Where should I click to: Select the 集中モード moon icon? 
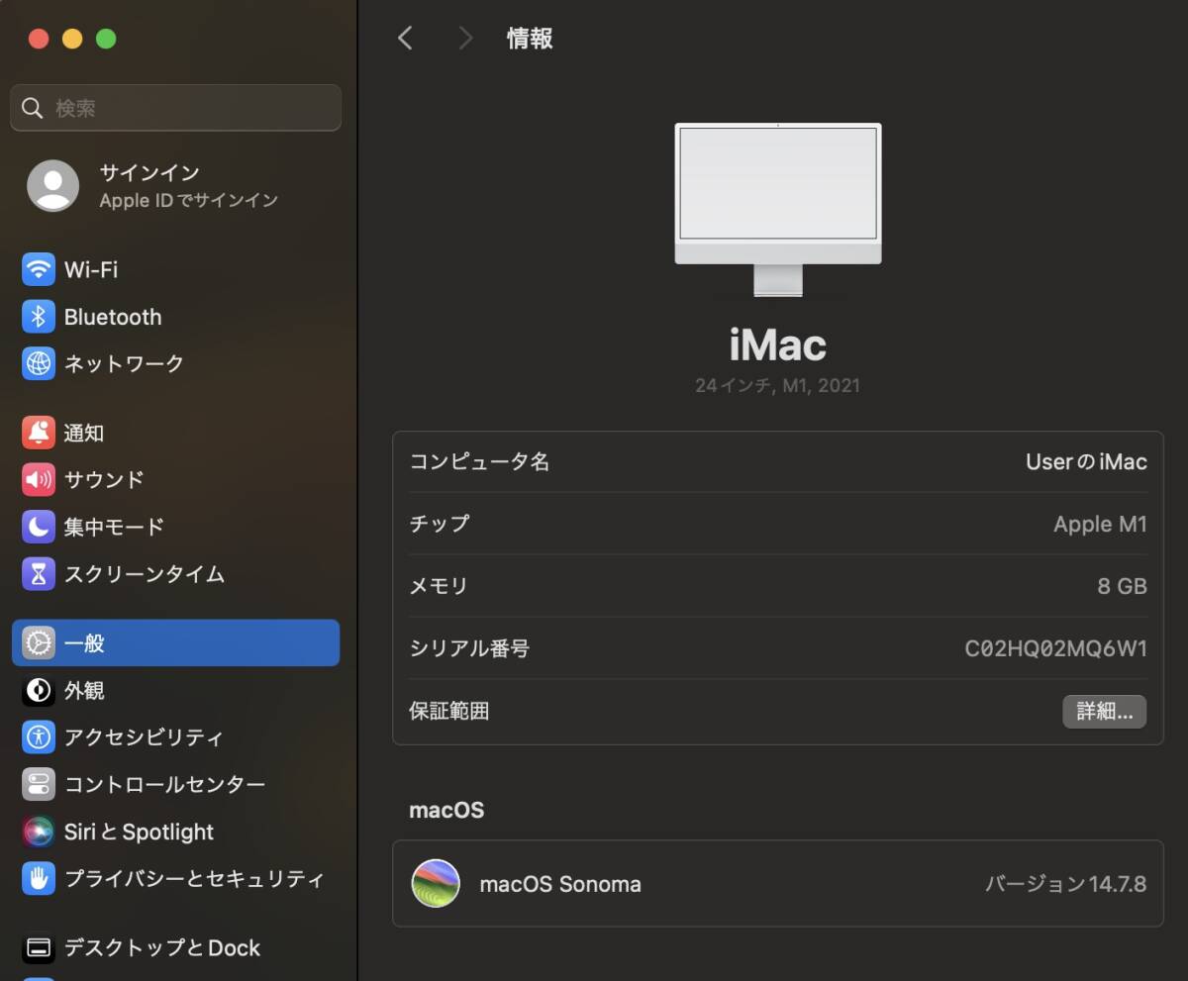(39, 527)
